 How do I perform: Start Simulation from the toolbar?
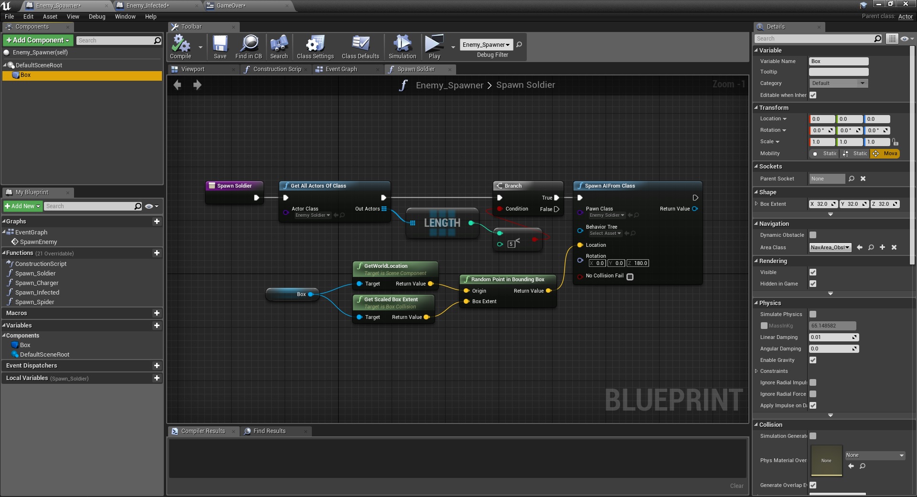(402, 46)
